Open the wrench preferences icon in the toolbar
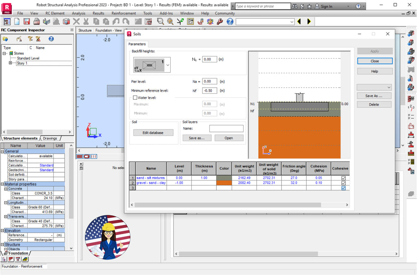 click(219, 22)
